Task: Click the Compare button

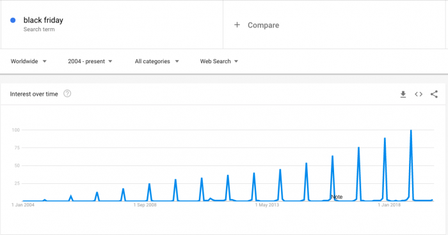Action: point(257,25)
